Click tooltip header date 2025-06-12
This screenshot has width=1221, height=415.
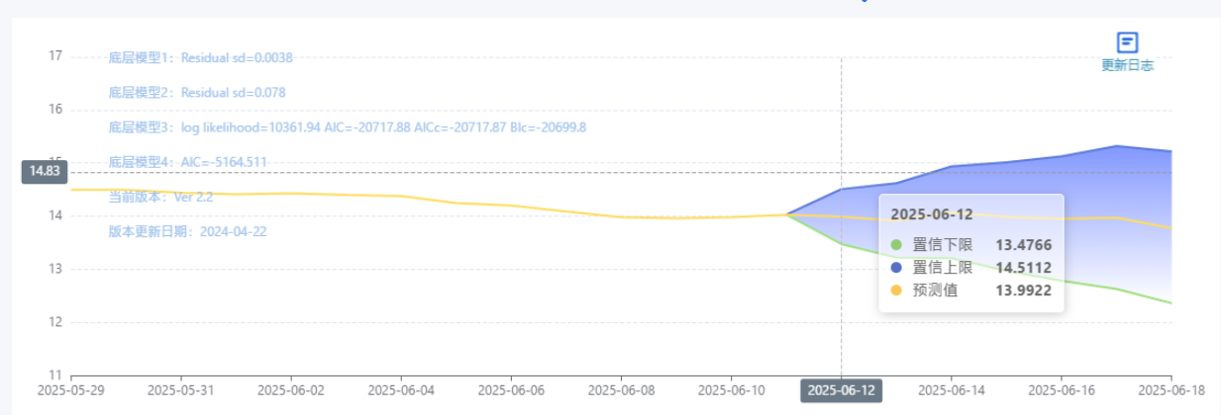tap(931, 214)
